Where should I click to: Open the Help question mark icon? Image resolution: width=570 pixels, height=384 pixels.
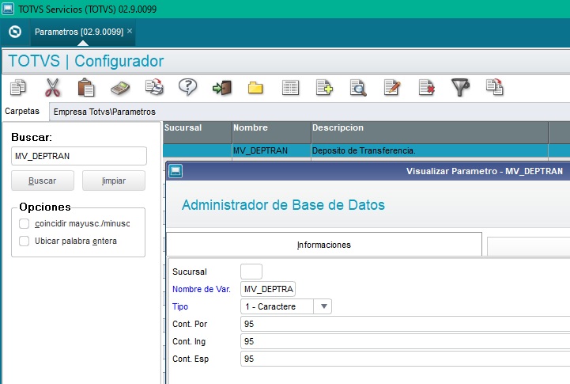(x=187, y=87)
